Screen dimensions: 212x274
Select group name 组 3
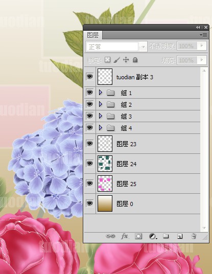(x=126, y=116)
